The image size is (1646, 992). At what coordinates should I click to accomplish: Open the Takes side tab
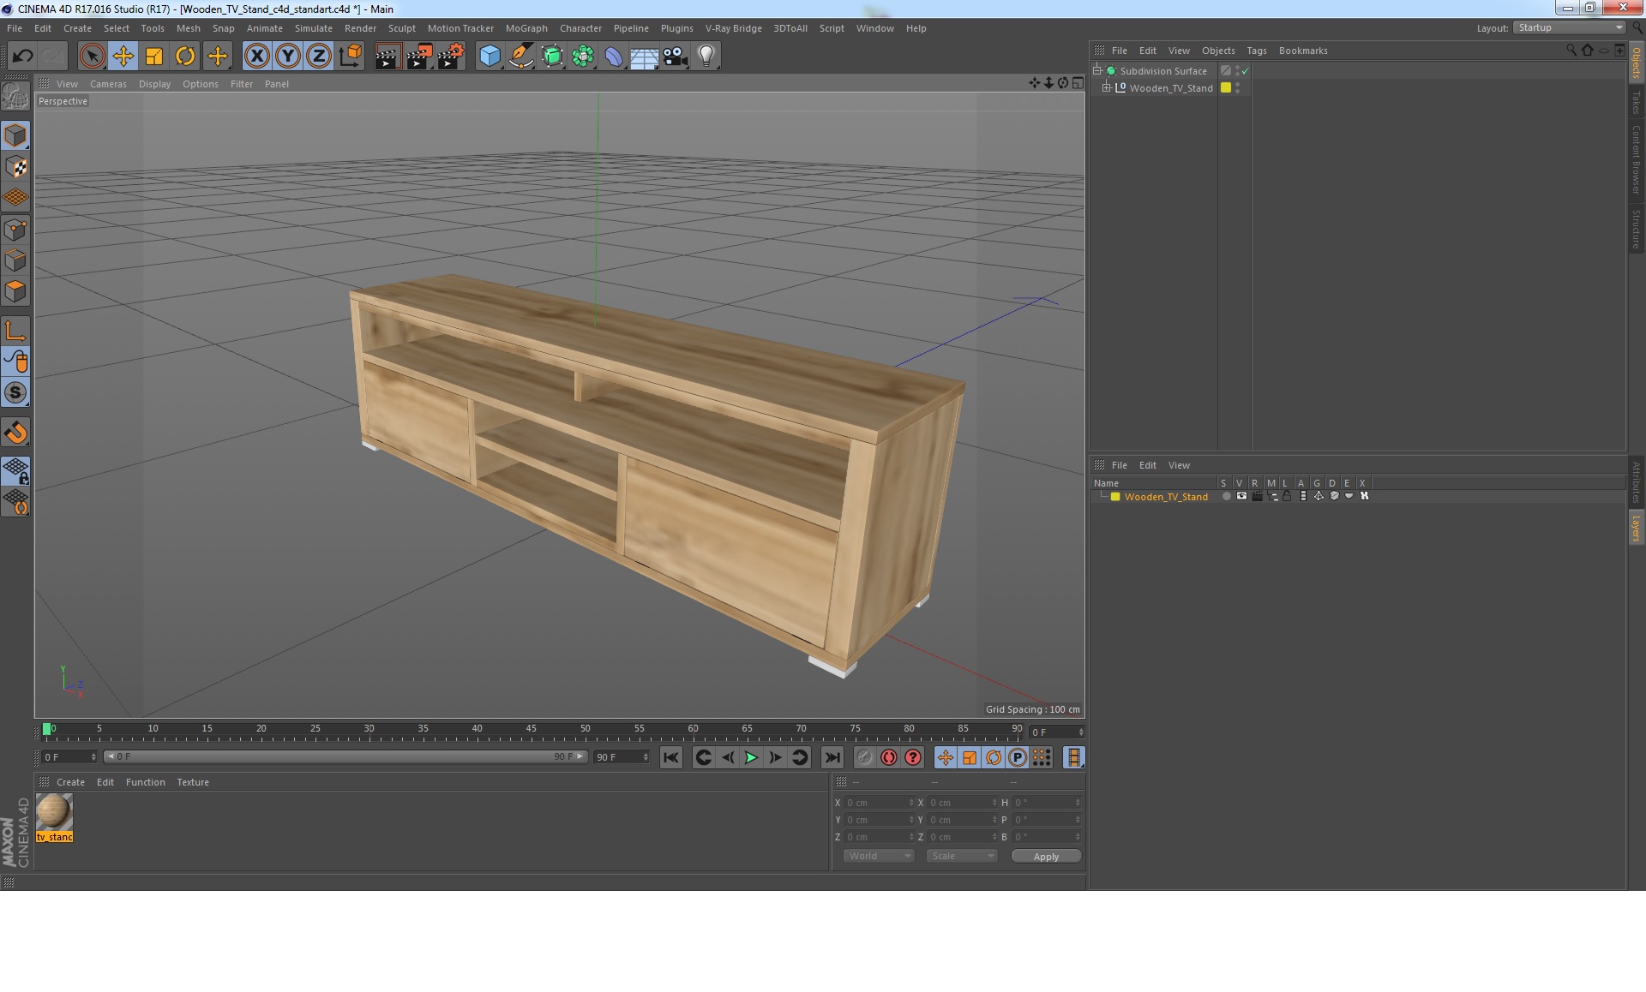click(x=1636, y=103)
